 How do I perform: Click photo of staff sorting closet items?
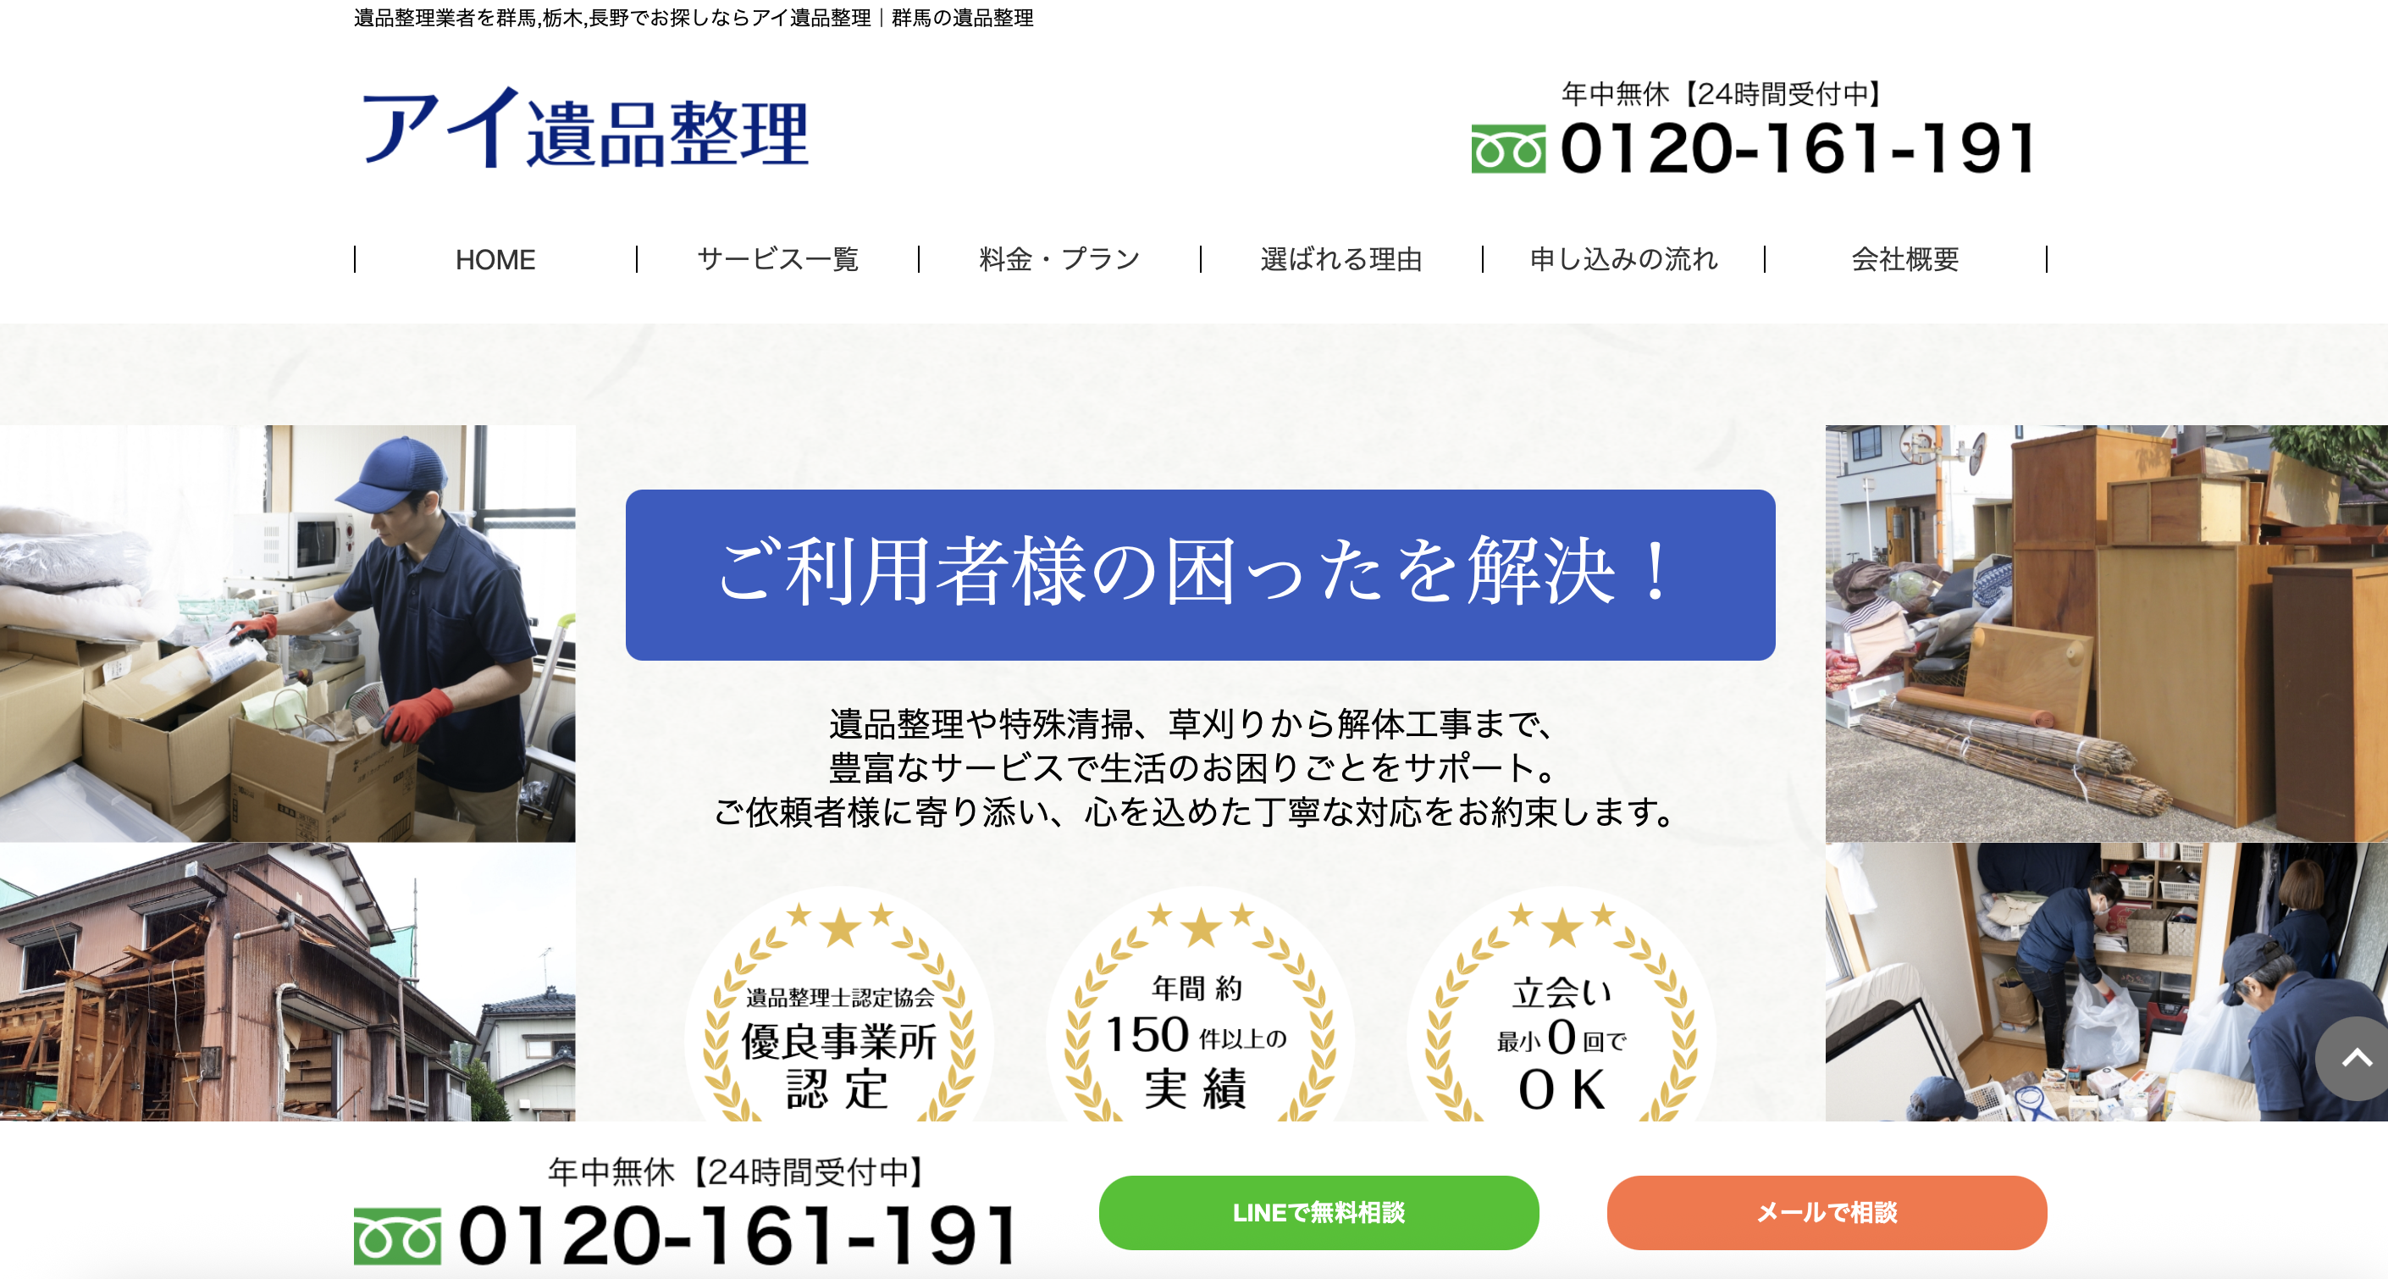click(x=2106, y=983)
